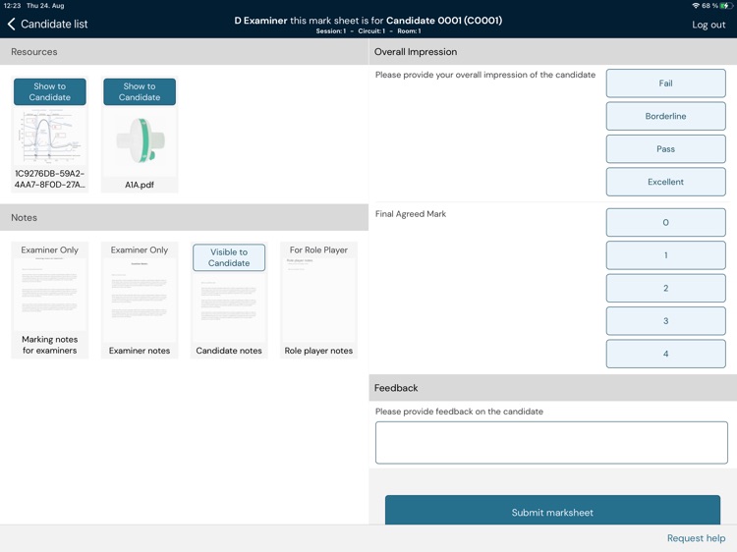Click Request help link
The width and height of the screenshot is (737, 552).
click(x=696, y=538)
